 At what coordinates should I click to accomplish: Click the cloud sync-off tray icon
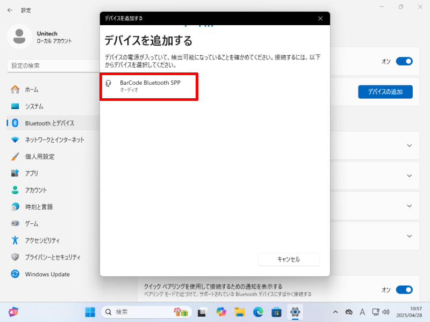point(349,312)
